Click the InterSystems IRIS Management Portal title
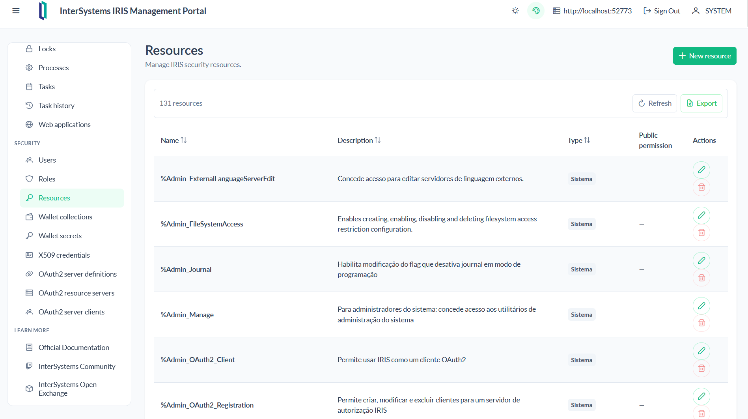 (x=133, y=11)
